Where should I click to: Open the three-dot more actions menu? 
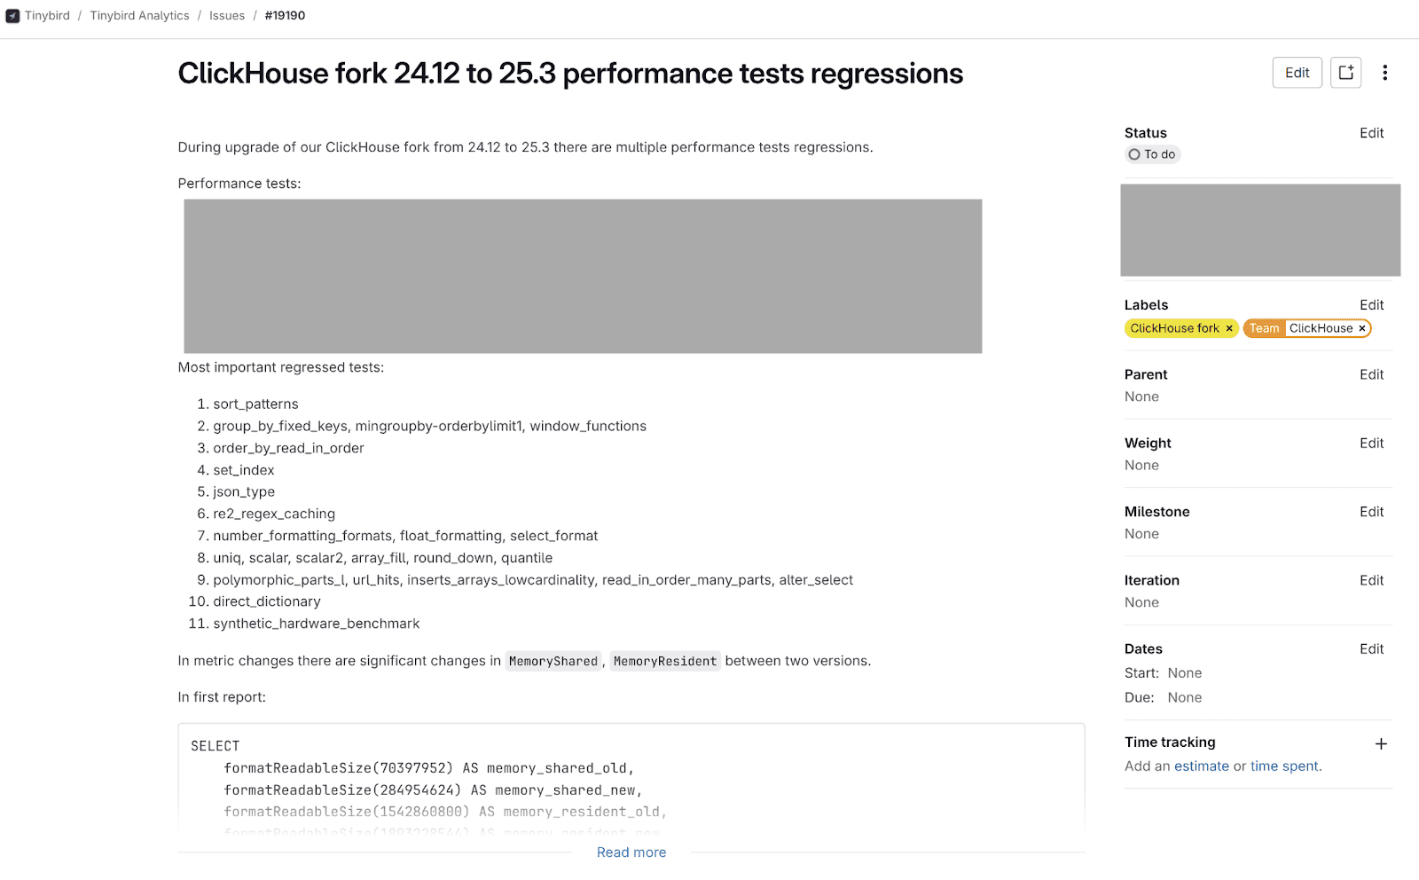point(1385,73)
